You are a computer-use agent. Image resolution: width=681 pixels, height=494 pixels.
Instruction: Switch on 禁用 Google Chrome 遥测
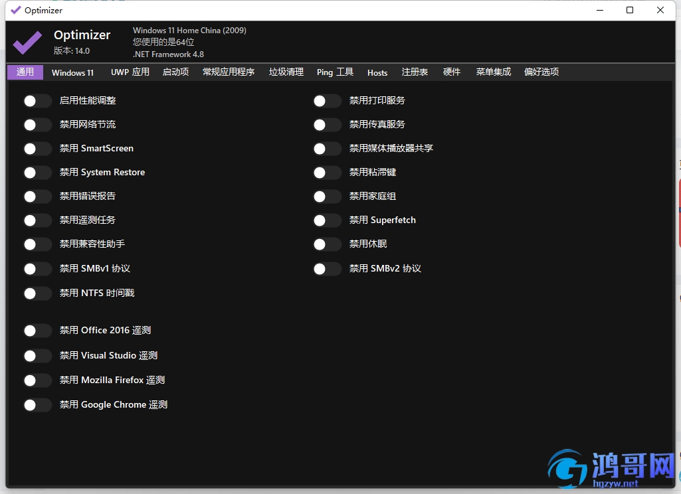(x=37, y=405)
